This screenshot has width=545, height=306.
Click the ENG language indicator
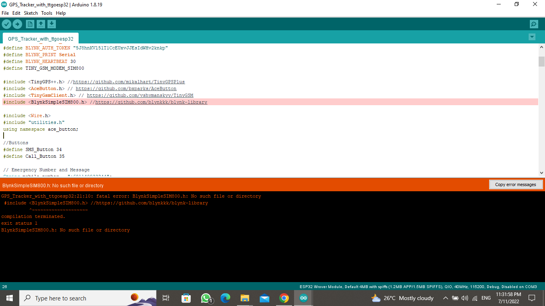pyautogui.click(x=486, y=298)
